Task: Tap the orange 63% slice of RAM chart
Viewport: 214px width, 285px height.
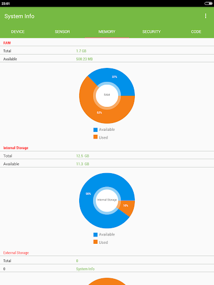Action: 99,112
